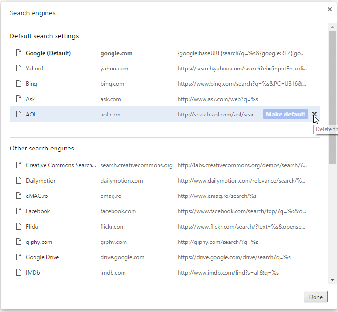Click the page icon beside eMAG.ro
Image resolution: width=338 pixels, height=312 pixels.
coord(19,196)
